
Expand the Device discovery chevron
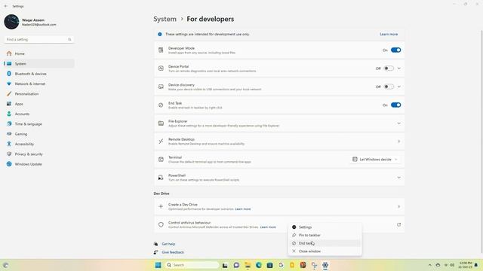tap(399, 87)
